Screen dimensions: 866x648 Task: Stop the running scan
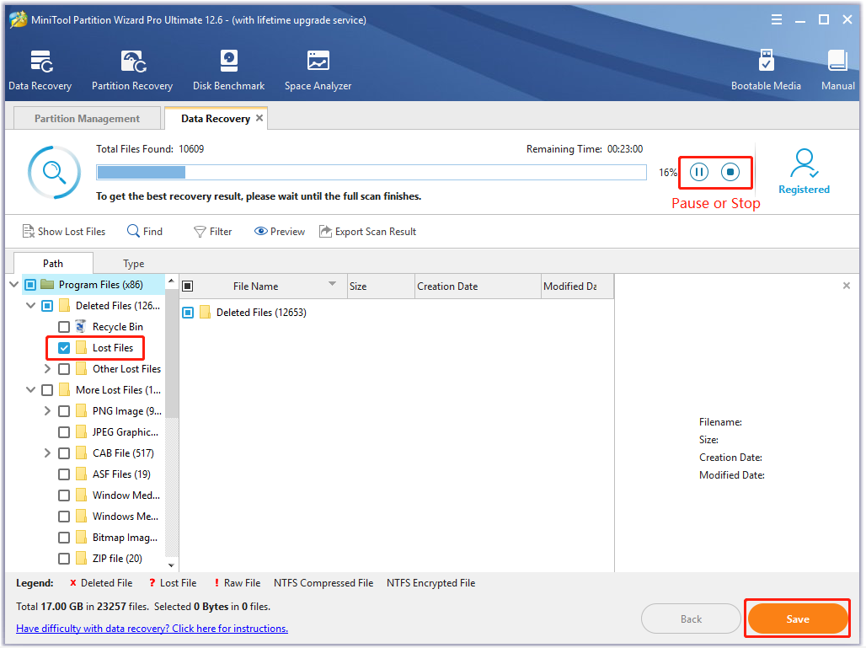click(x=730, y=173)
